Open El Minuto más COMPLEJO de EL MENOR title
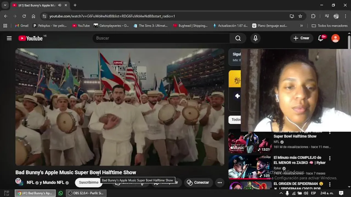351x197 pixels. click(299, 160)
